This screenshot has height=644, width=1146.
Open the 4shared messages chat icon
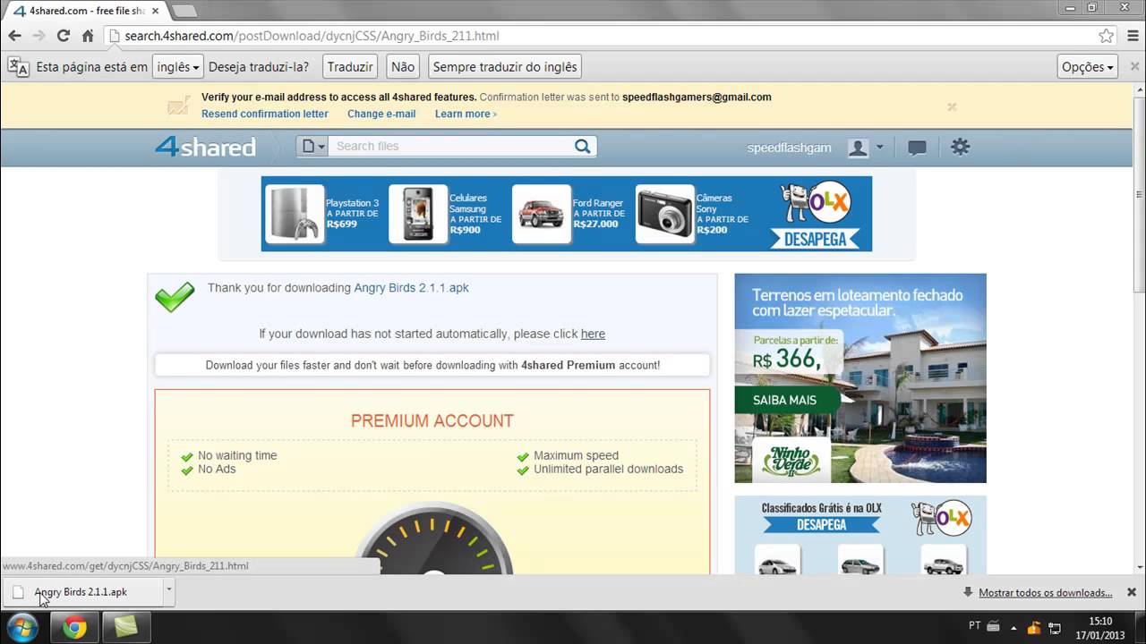(917, 148)
